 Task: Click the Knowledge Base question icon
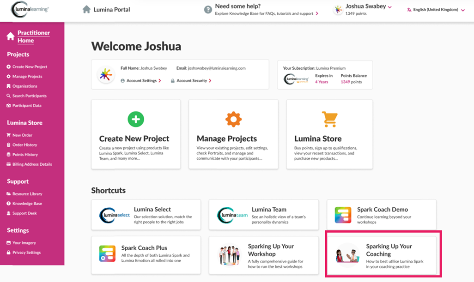click(x=8, y=204)
